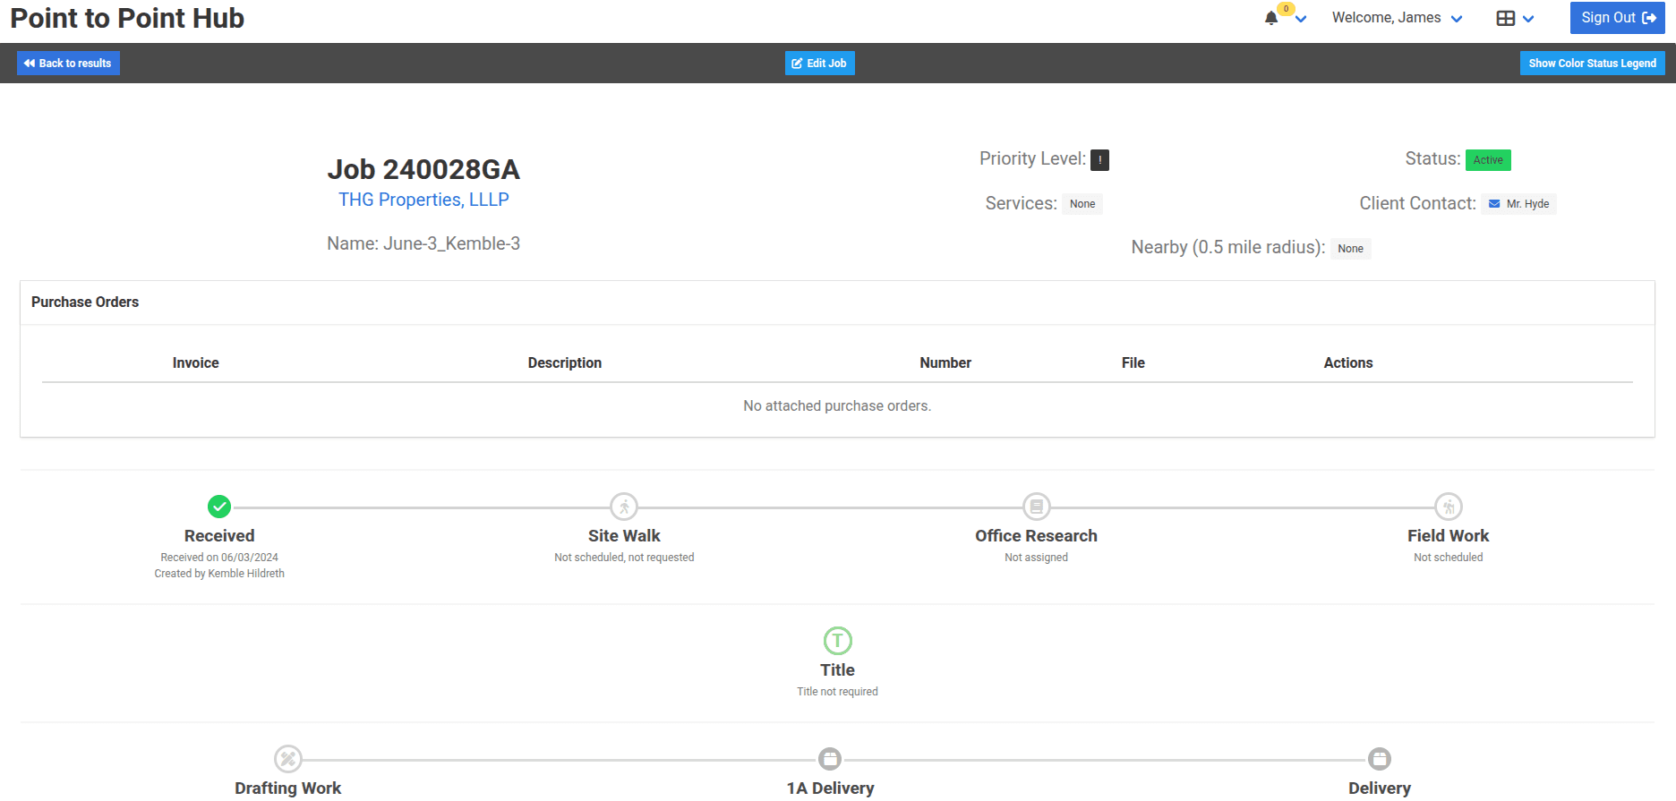Viewport: 1676px width, 801px height.
Task: Click 'Not scheduled' under Field Work
Action: (x=1448, y=557)
